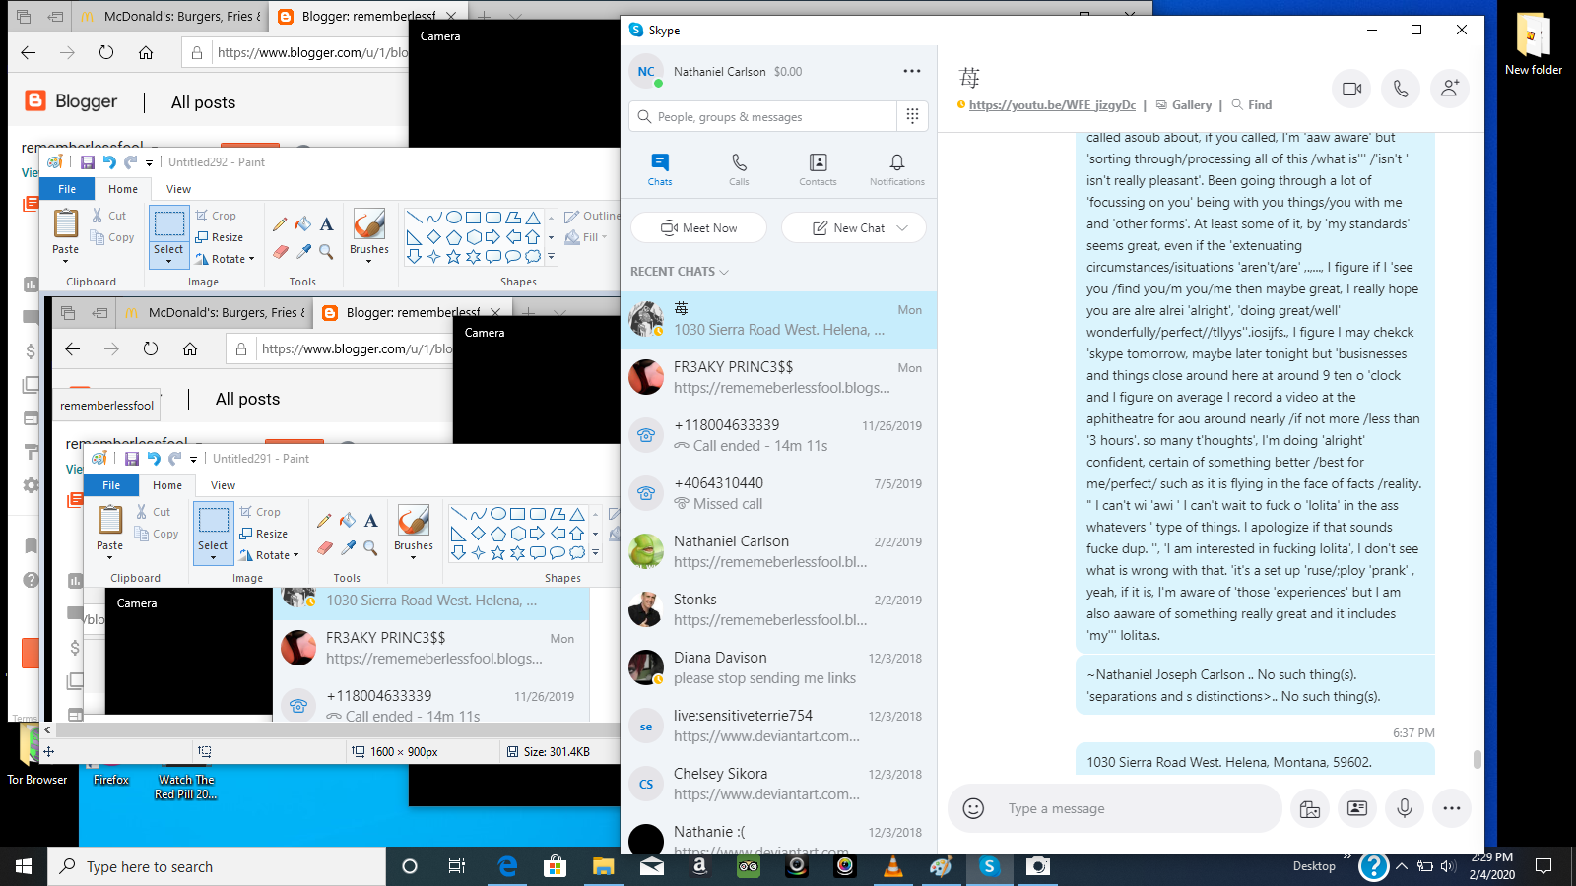
Task: Click the Meet Now button in Skype
Action: tap(698, 227)
